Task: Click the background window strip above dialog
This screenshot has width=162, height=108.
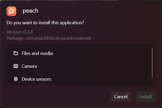Action: pos(81,0)
